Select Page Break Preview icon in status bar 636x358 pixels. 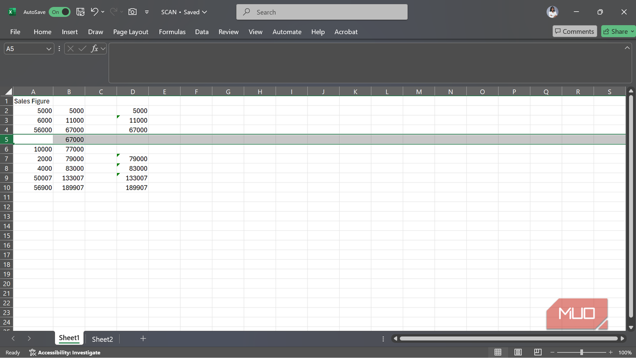pos(538,352)
